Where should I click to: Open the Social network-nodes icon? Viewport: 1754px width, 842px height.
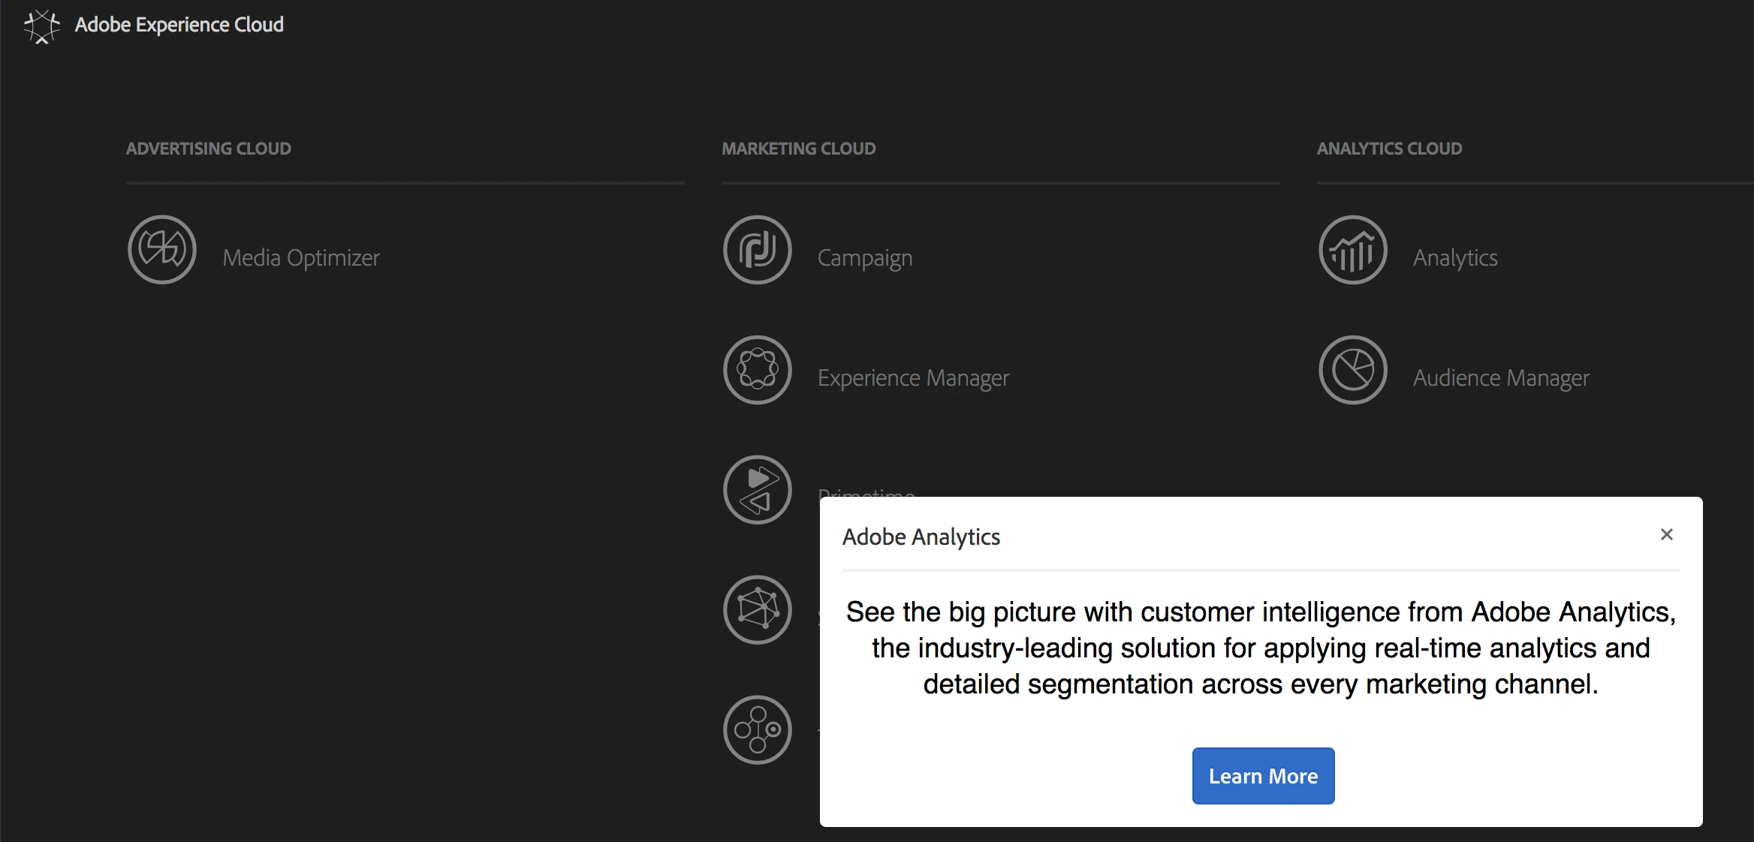(757, 609)
